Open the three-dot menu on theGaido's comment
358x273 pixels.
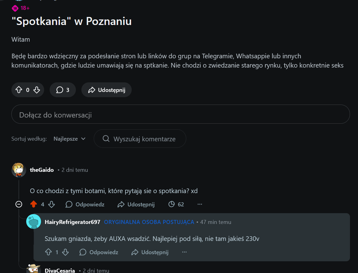pos(200,204)
